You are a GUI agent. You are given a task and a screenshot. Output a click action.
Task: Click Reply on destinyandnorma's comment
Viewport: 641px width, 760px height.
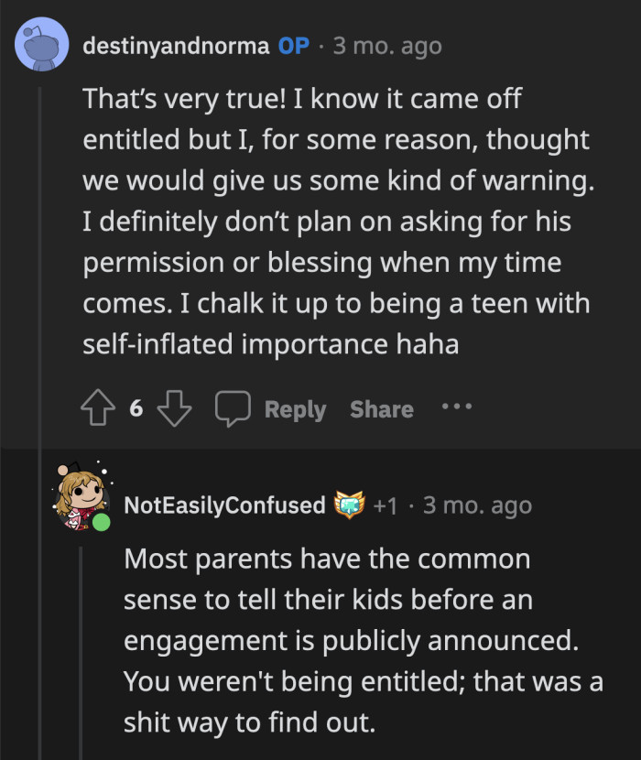pos(295,409)
